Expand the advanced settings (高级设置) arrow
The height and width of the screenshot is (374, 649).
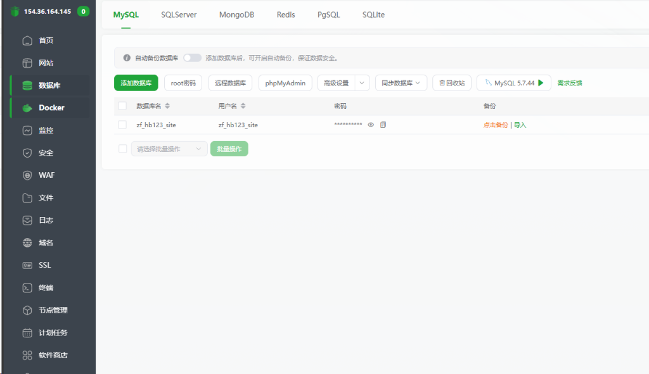pyautogui.click(x=362, y=83)
